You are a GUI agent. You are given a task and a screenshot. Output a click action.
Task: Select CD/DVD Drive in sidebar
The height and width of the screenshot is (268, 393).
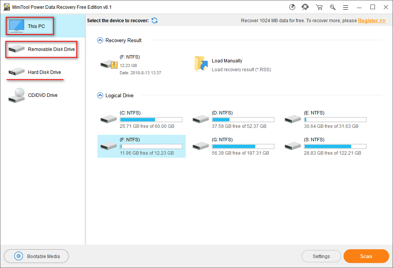43,95
